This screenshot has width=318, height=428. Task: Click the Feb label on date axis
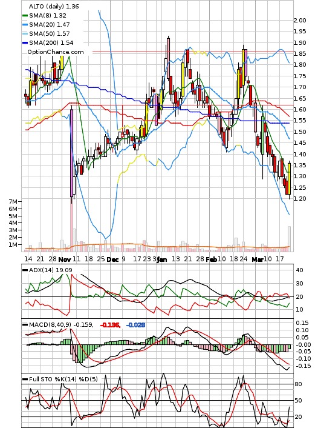click(x=211, y=259)
